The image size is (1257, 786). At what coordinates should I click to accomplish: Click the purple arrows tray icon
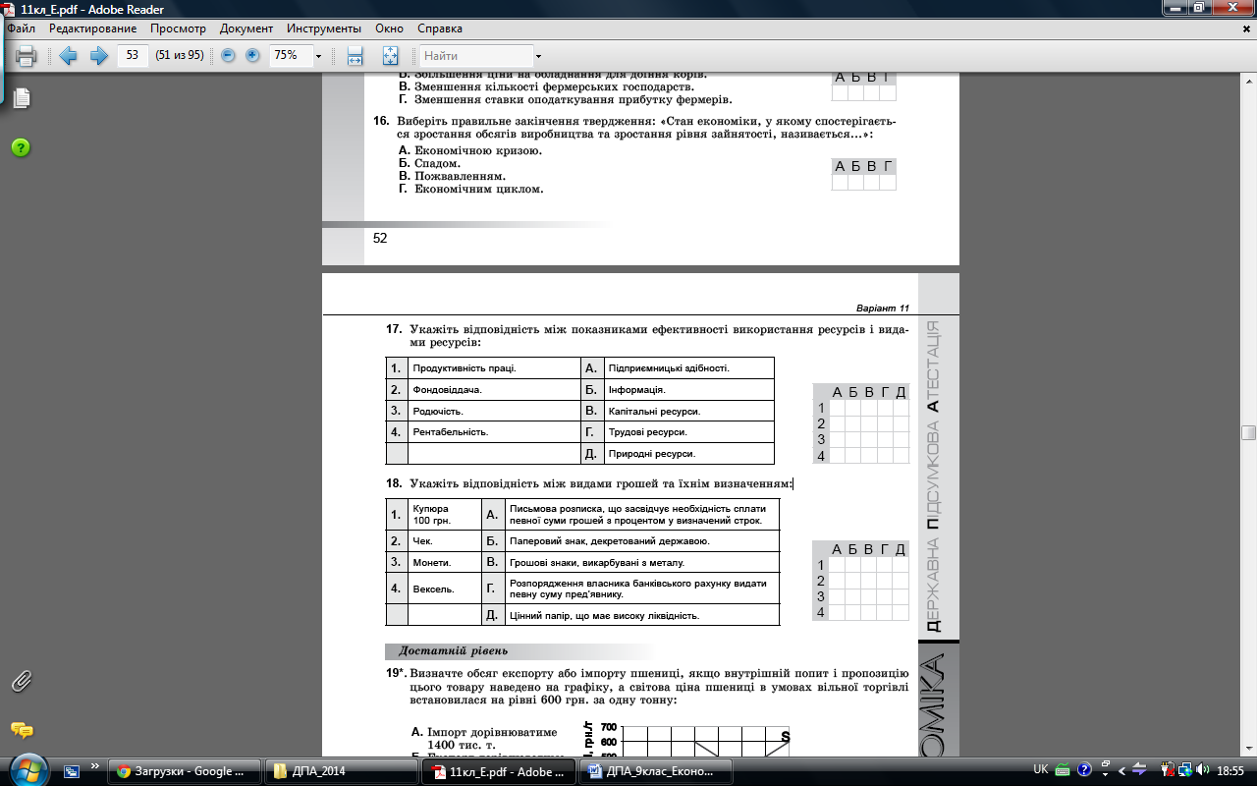coord(1137,770)
